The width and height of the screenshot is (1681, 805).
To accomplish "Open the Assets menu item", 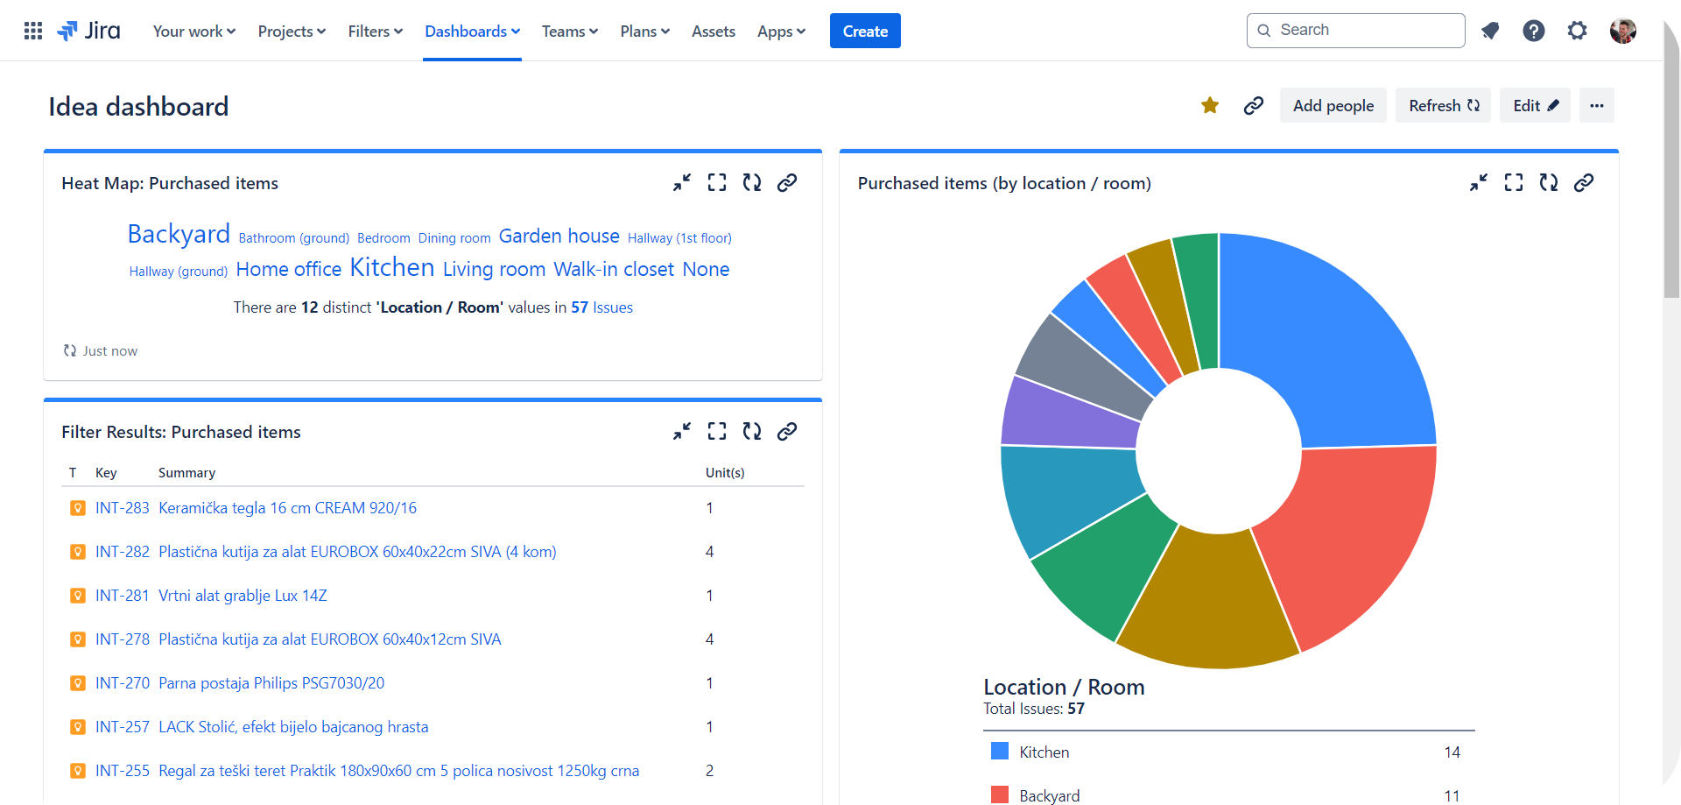I will click(714, 31).
